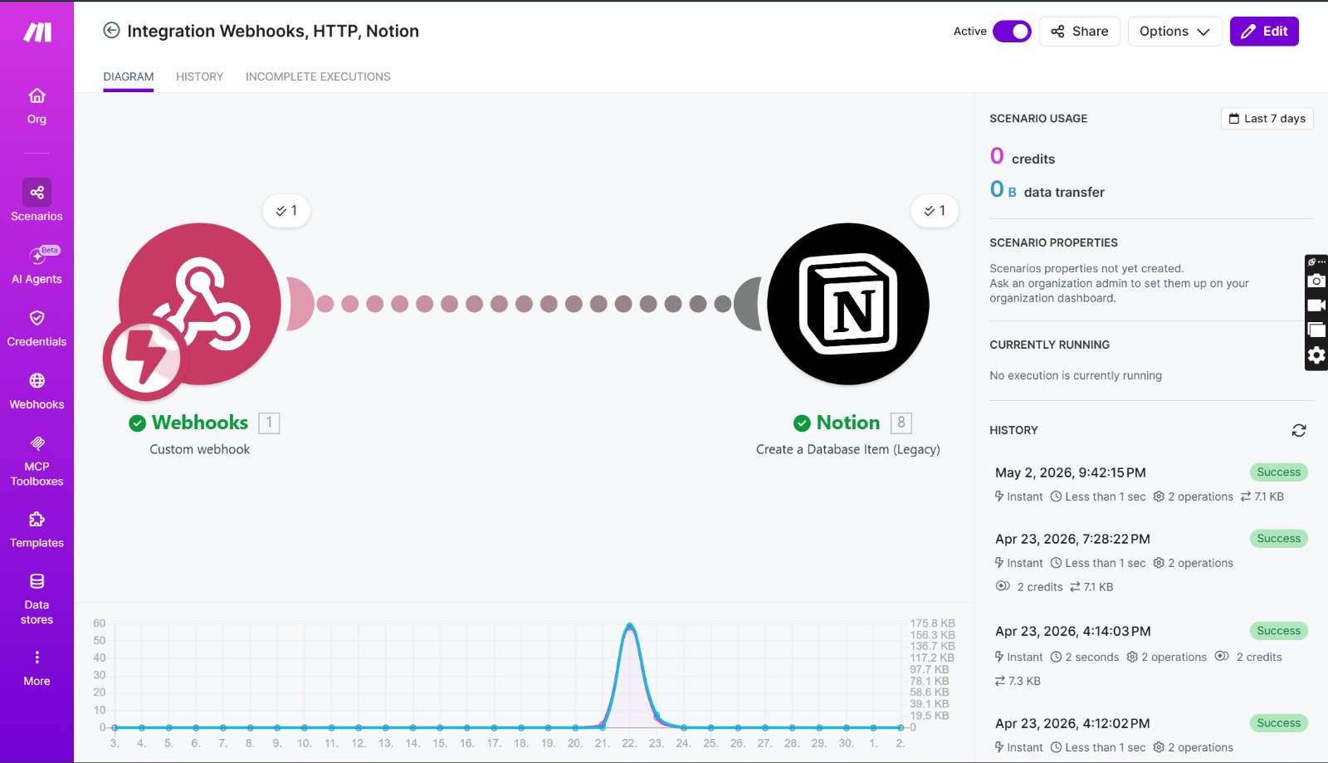Switch to the HISTORY tab
Screen dimensions: 1328x763
coord(199,76)
